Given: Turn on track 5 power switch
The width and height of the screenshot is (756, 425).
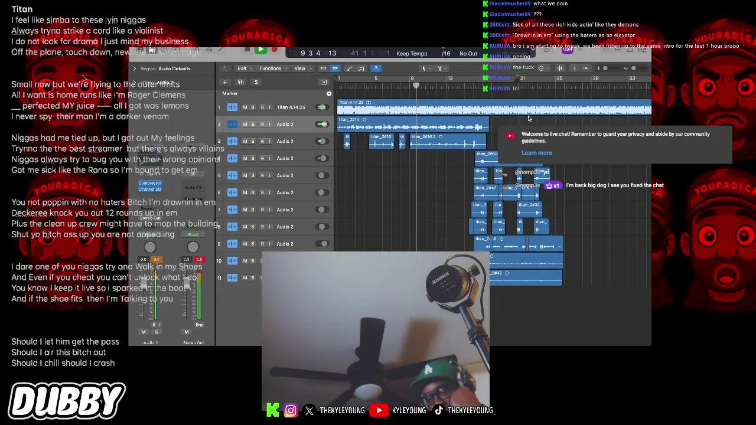Looking at the screenshot, I should tap(321, 175).
